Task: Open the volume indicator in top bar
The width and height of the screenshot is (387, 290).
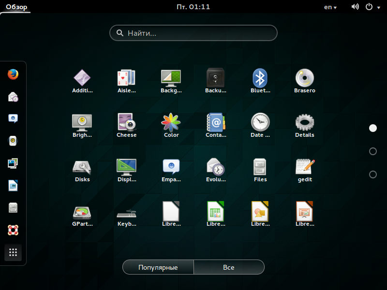Action: point(355,7)
